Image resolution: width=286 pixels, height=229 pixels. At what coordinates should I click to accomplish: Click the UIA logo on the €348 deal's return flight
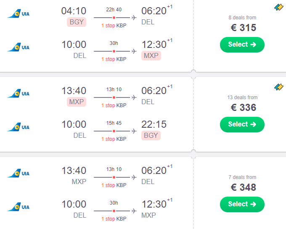(19, 207)
